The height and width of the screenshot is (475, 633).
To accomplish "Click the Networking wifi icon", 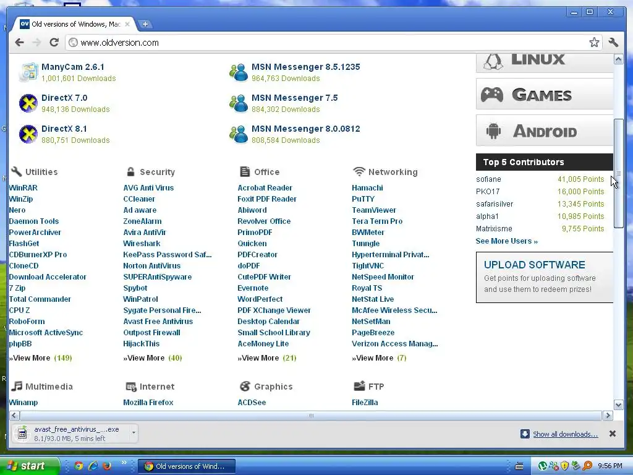I will 359,172.
